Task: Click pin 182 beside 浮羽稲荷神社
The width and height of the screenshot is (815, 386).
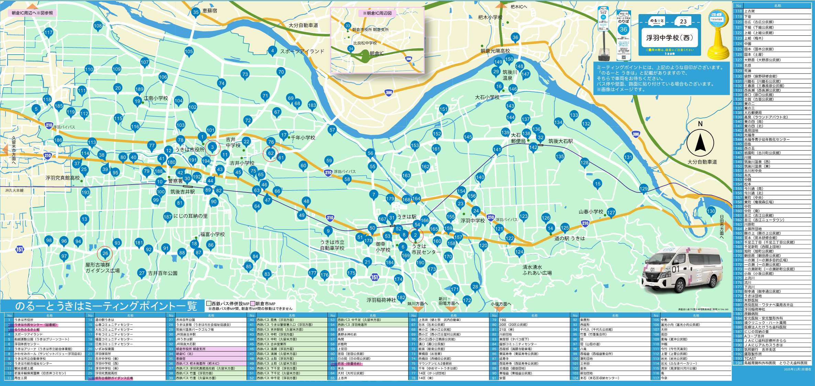Action: coord(401,298)
